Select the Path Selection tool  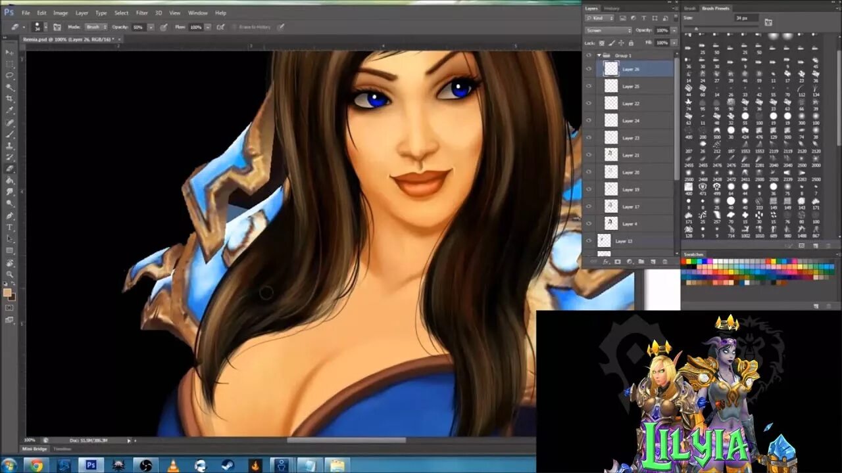pyautogui.click(x=9, y=239)
